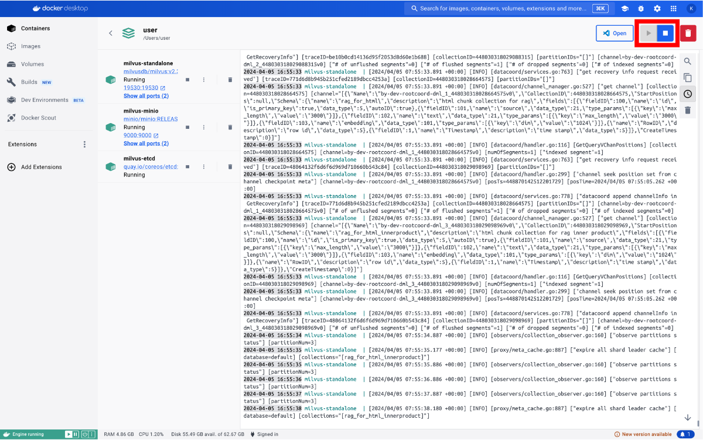Click the milvus-minio container icon
Screen dimensions: 703x440
coord(110,127)
